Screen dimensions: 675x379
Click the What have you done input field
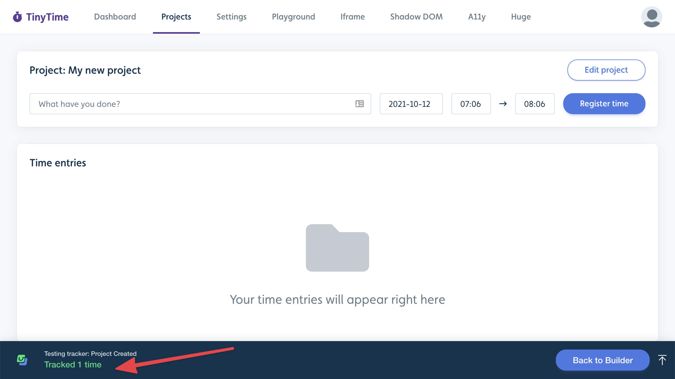(x=200, y=104)
